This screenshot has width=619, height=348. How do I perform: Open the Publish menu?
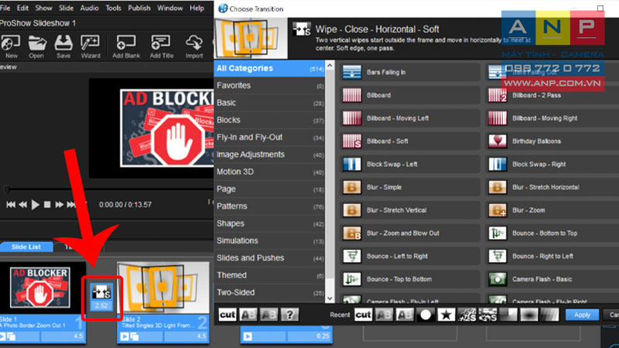point(139,8)
